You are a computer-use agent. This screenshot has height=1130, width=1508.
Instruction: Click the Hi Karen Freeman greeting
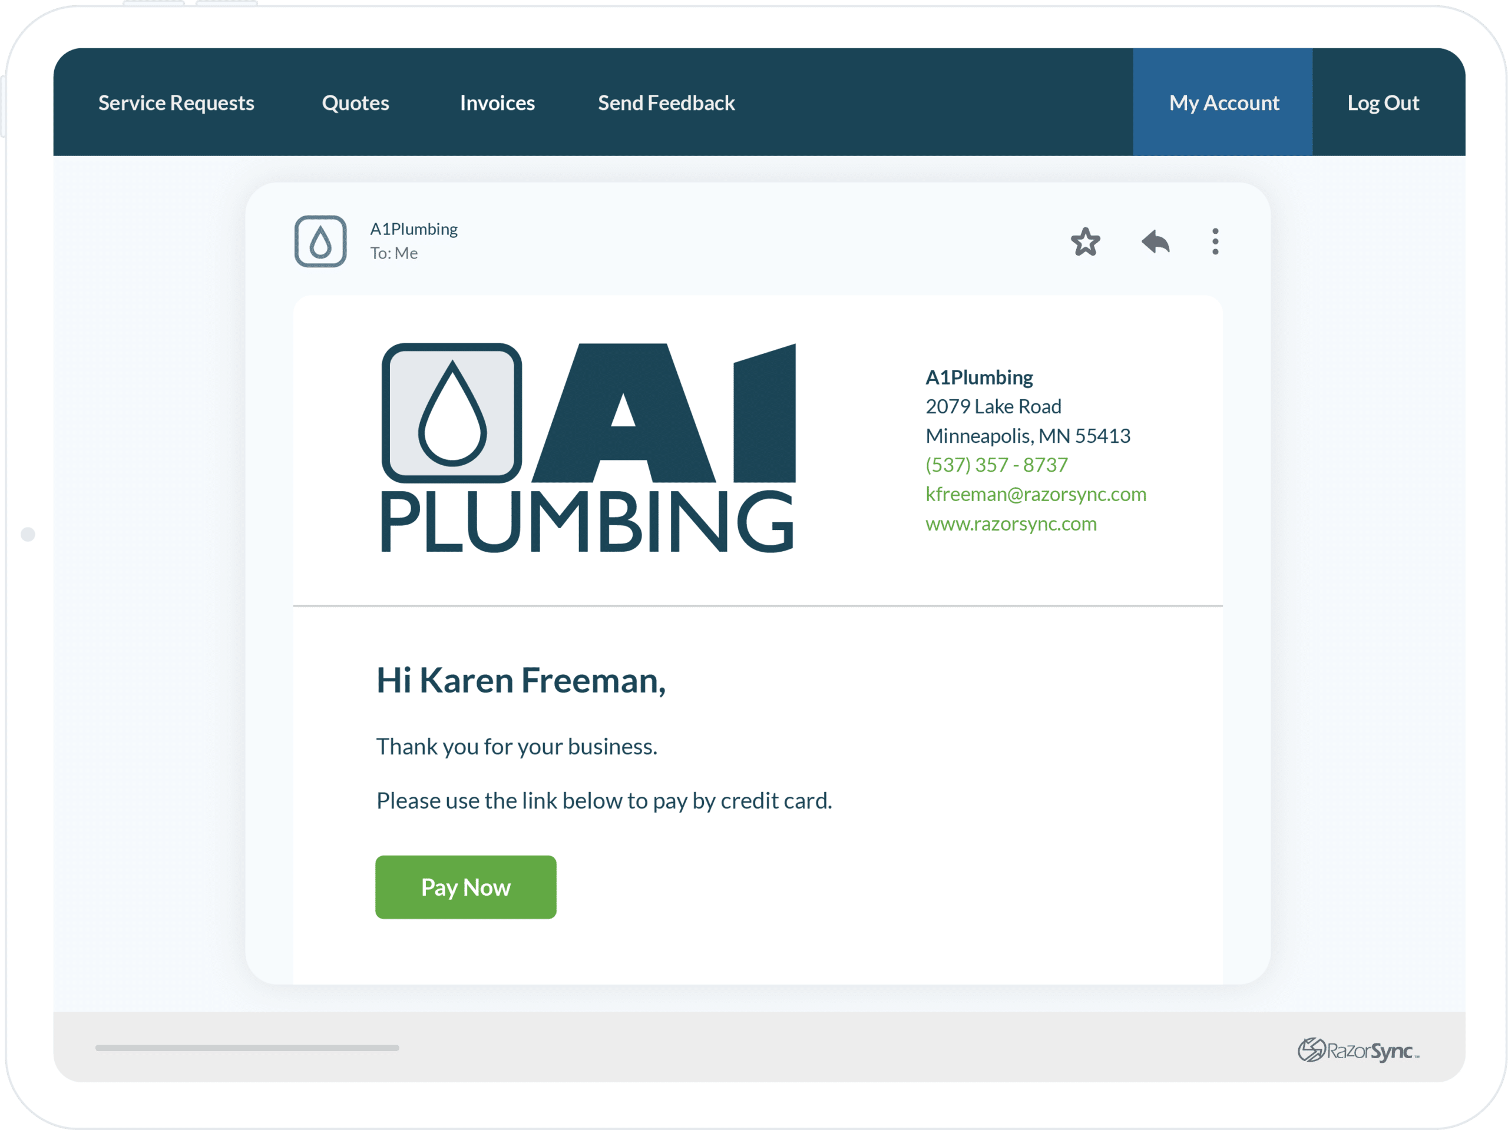tap(520, 680)
